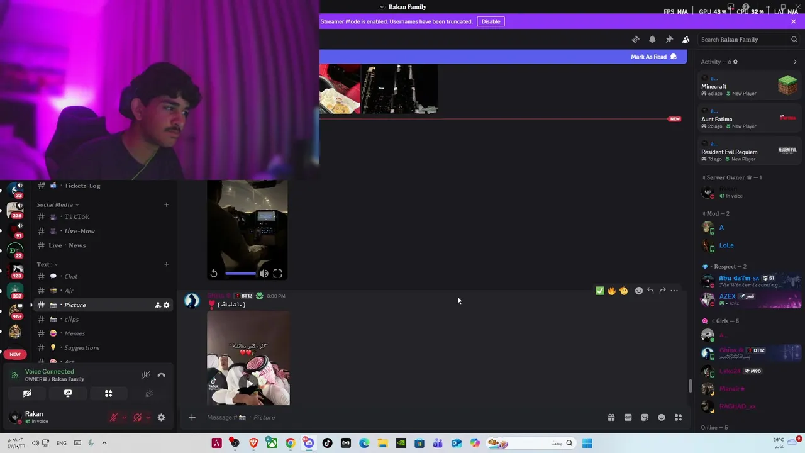
Task: Undeafen the headphones
Action: (x=137, y=417)
